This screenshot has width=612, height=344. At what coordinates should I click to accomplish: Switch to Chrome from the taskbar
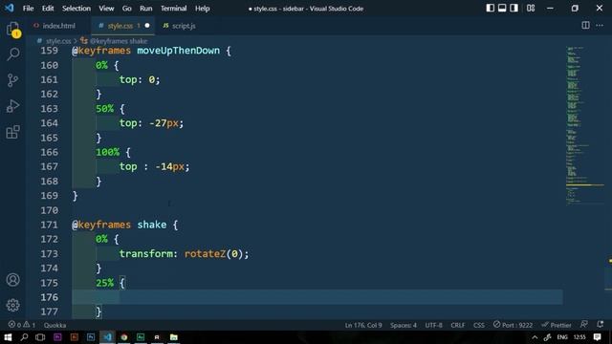123,337
